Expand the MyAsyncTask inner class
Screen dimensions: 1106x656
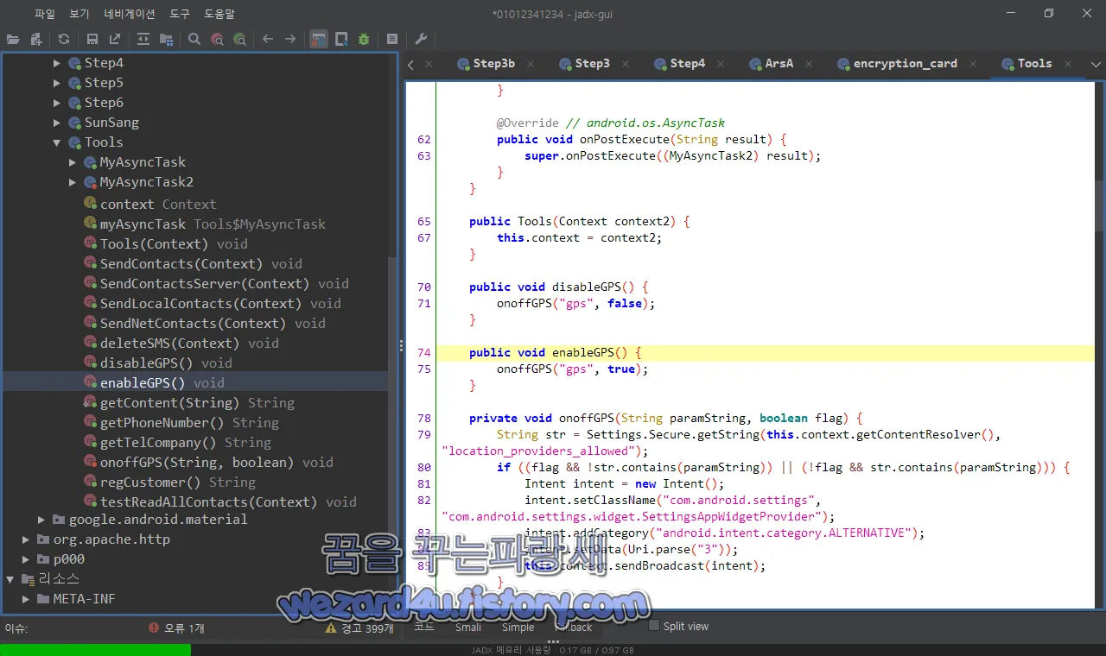click(x=73, y=162)
